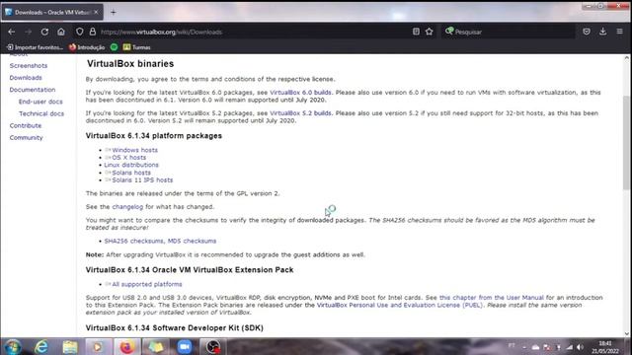Open Documentation in the sidebar

pos(33,90)
